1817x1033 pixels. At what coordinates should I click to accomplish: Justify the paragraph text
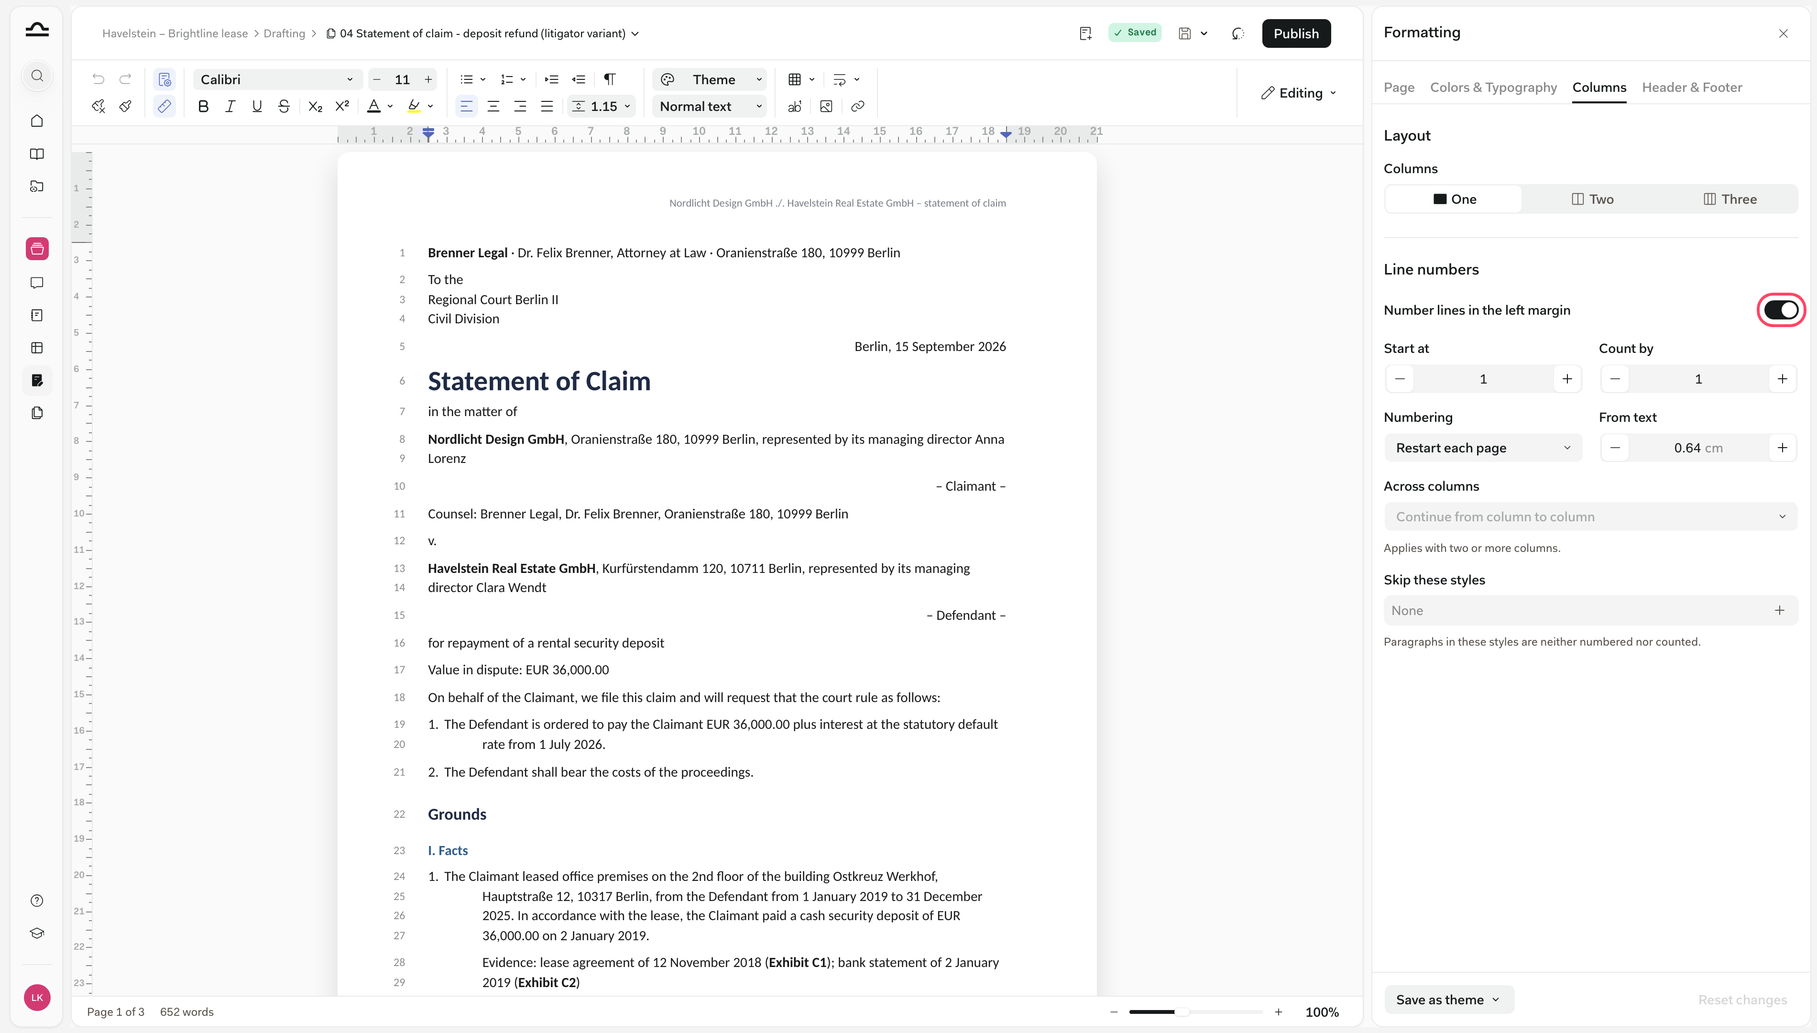(547, 107)
